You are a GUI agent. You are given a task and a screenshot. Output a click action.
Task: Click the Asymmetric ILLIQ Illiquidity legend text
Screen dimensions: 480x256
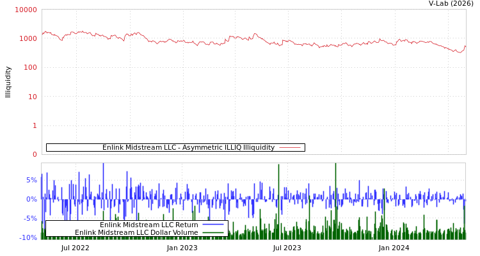188,147
